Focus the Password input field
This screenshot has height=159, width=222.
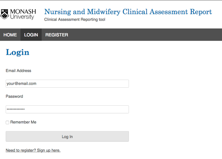click(x=67, y=109)
